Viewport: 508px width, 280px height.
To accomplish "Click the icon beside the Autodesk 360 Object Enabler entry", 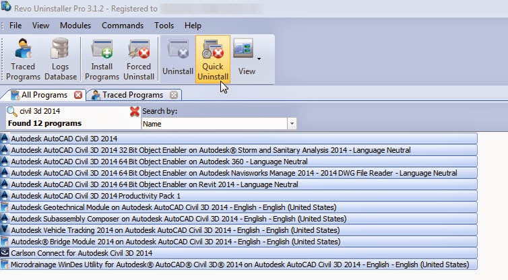I will pyautogui.click(x=5, y=161).
